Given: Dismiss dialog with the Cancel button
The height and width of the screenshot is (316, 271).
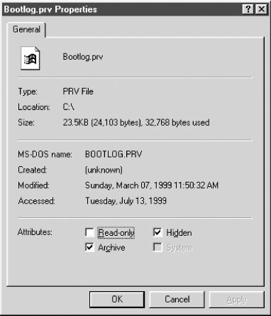Looking at the screenshot, I should pos(177,300).
